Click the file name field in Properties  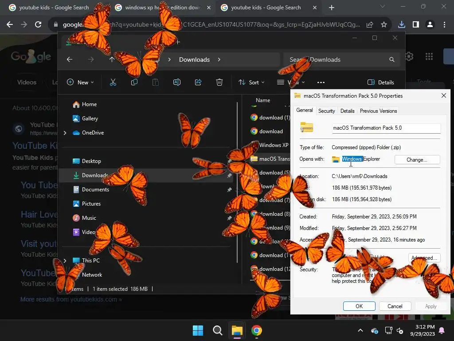pos(386,128)
